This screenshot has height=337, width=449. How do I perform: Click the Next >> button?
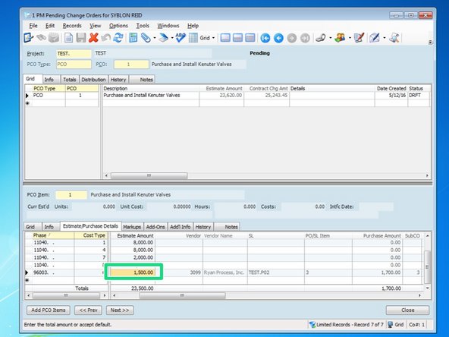120,310
